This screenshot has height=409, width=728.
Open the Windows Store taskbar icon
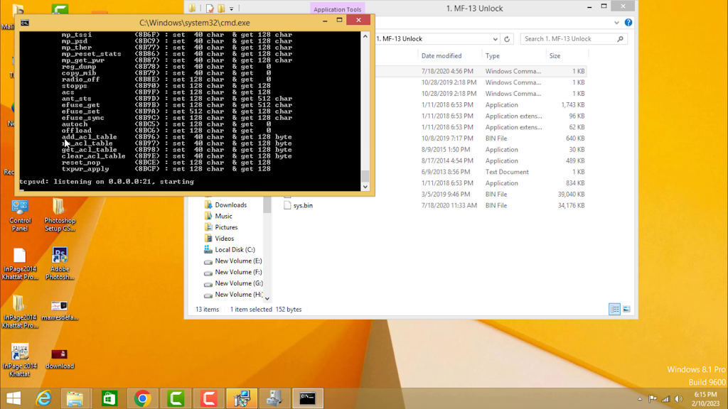[109, 398]
